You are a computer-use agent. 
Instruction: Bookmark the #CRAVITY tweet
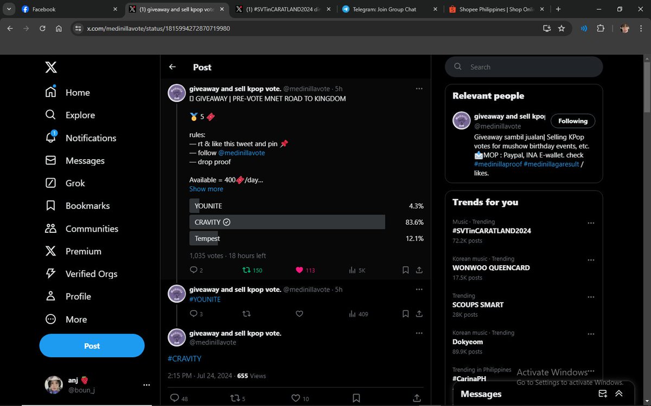356,398
